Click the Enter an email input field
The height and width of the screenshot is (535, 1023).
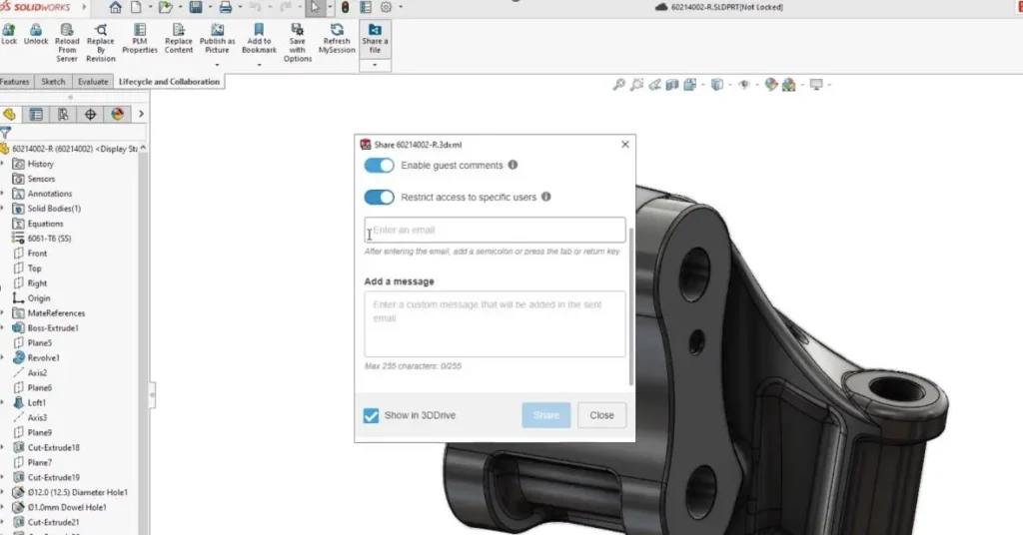[x=496, y=231]
